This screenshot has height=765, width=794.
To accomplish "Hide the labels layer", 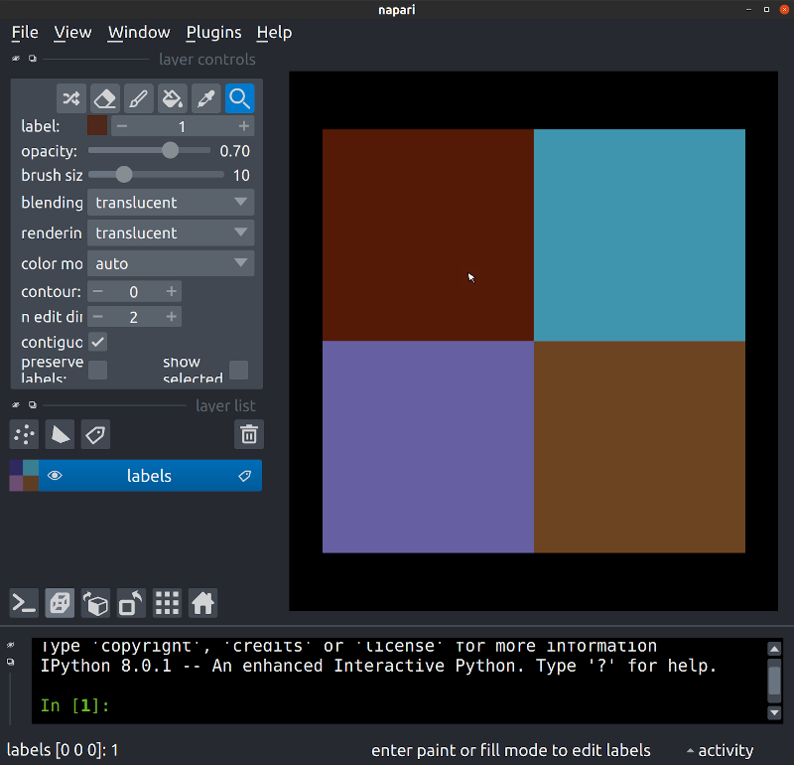I will pyautogui.click(x=55, y=475).
